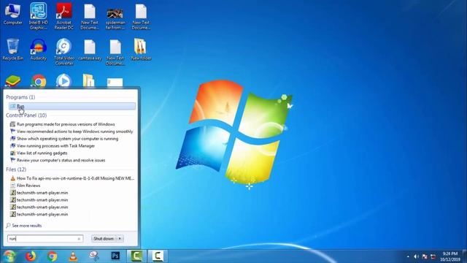This screenshot has height=263, width=467.
Task: Select the Acrobat Reader DC desktop icon
Action: tap(63, 16)
